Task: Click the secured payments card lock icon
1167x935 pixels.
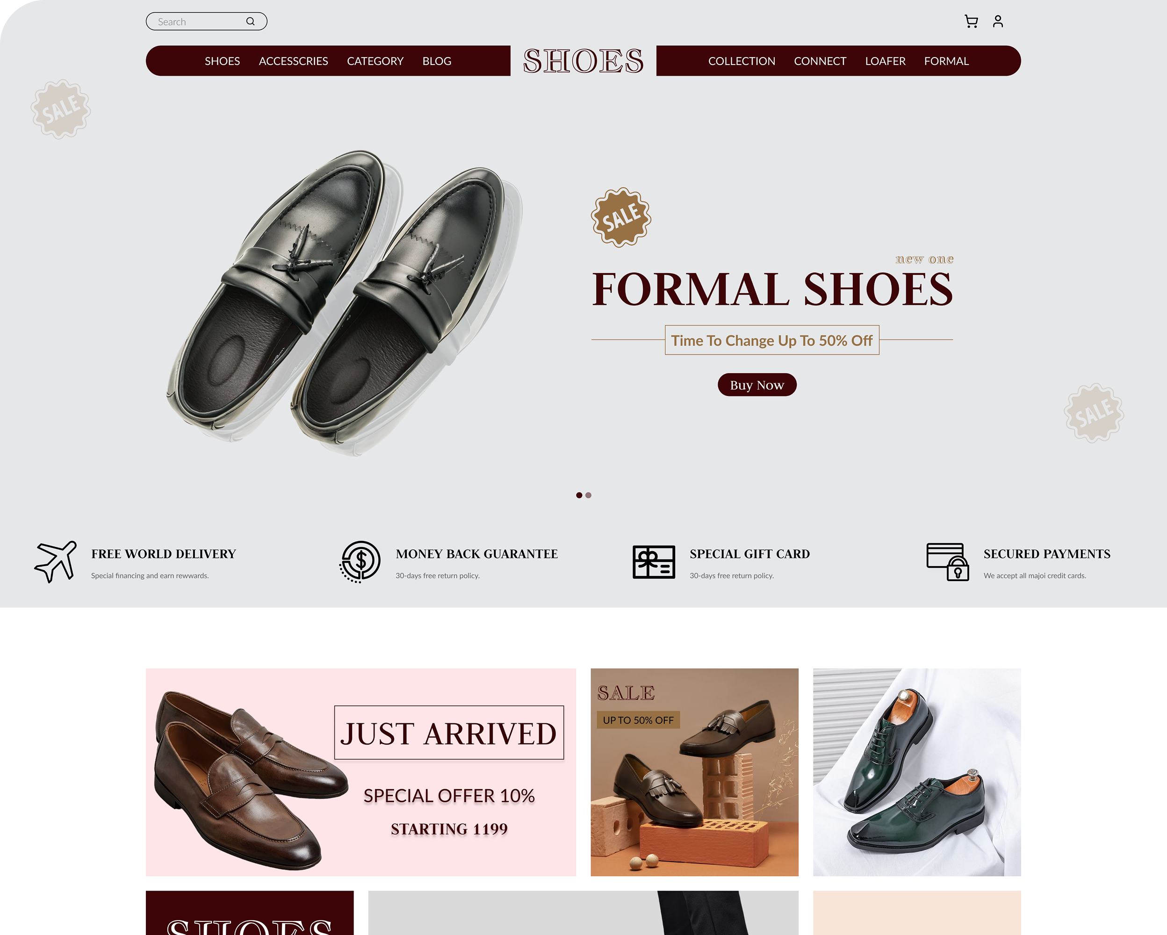Action: (947, 561)
